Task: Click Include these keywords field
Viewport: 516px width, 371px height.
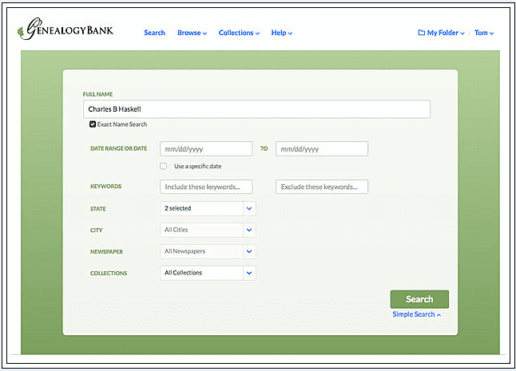Action: [x=206, y=187]
